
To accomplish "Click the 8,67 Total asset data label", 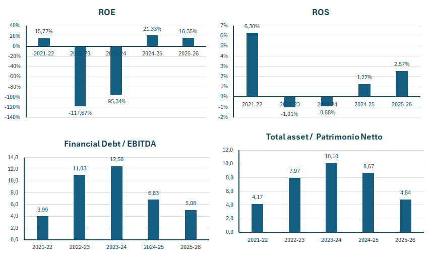I will pos(368,166).
